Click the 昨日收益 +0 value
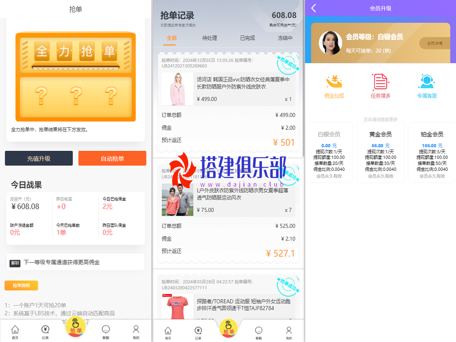456x342 pixels. [61, 207]
